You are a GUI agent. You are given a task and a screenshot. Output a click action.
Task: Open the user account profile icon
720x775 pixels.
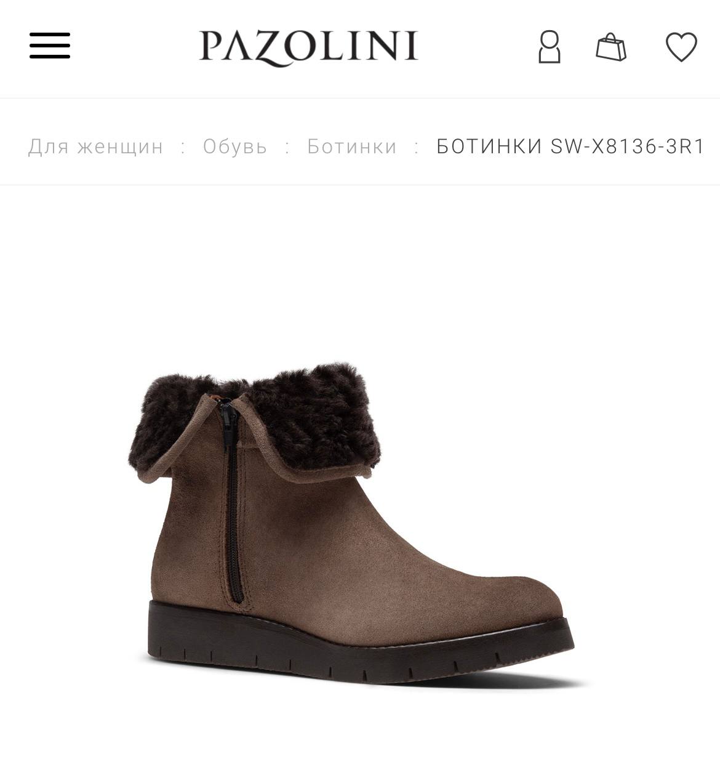[550, 47]
